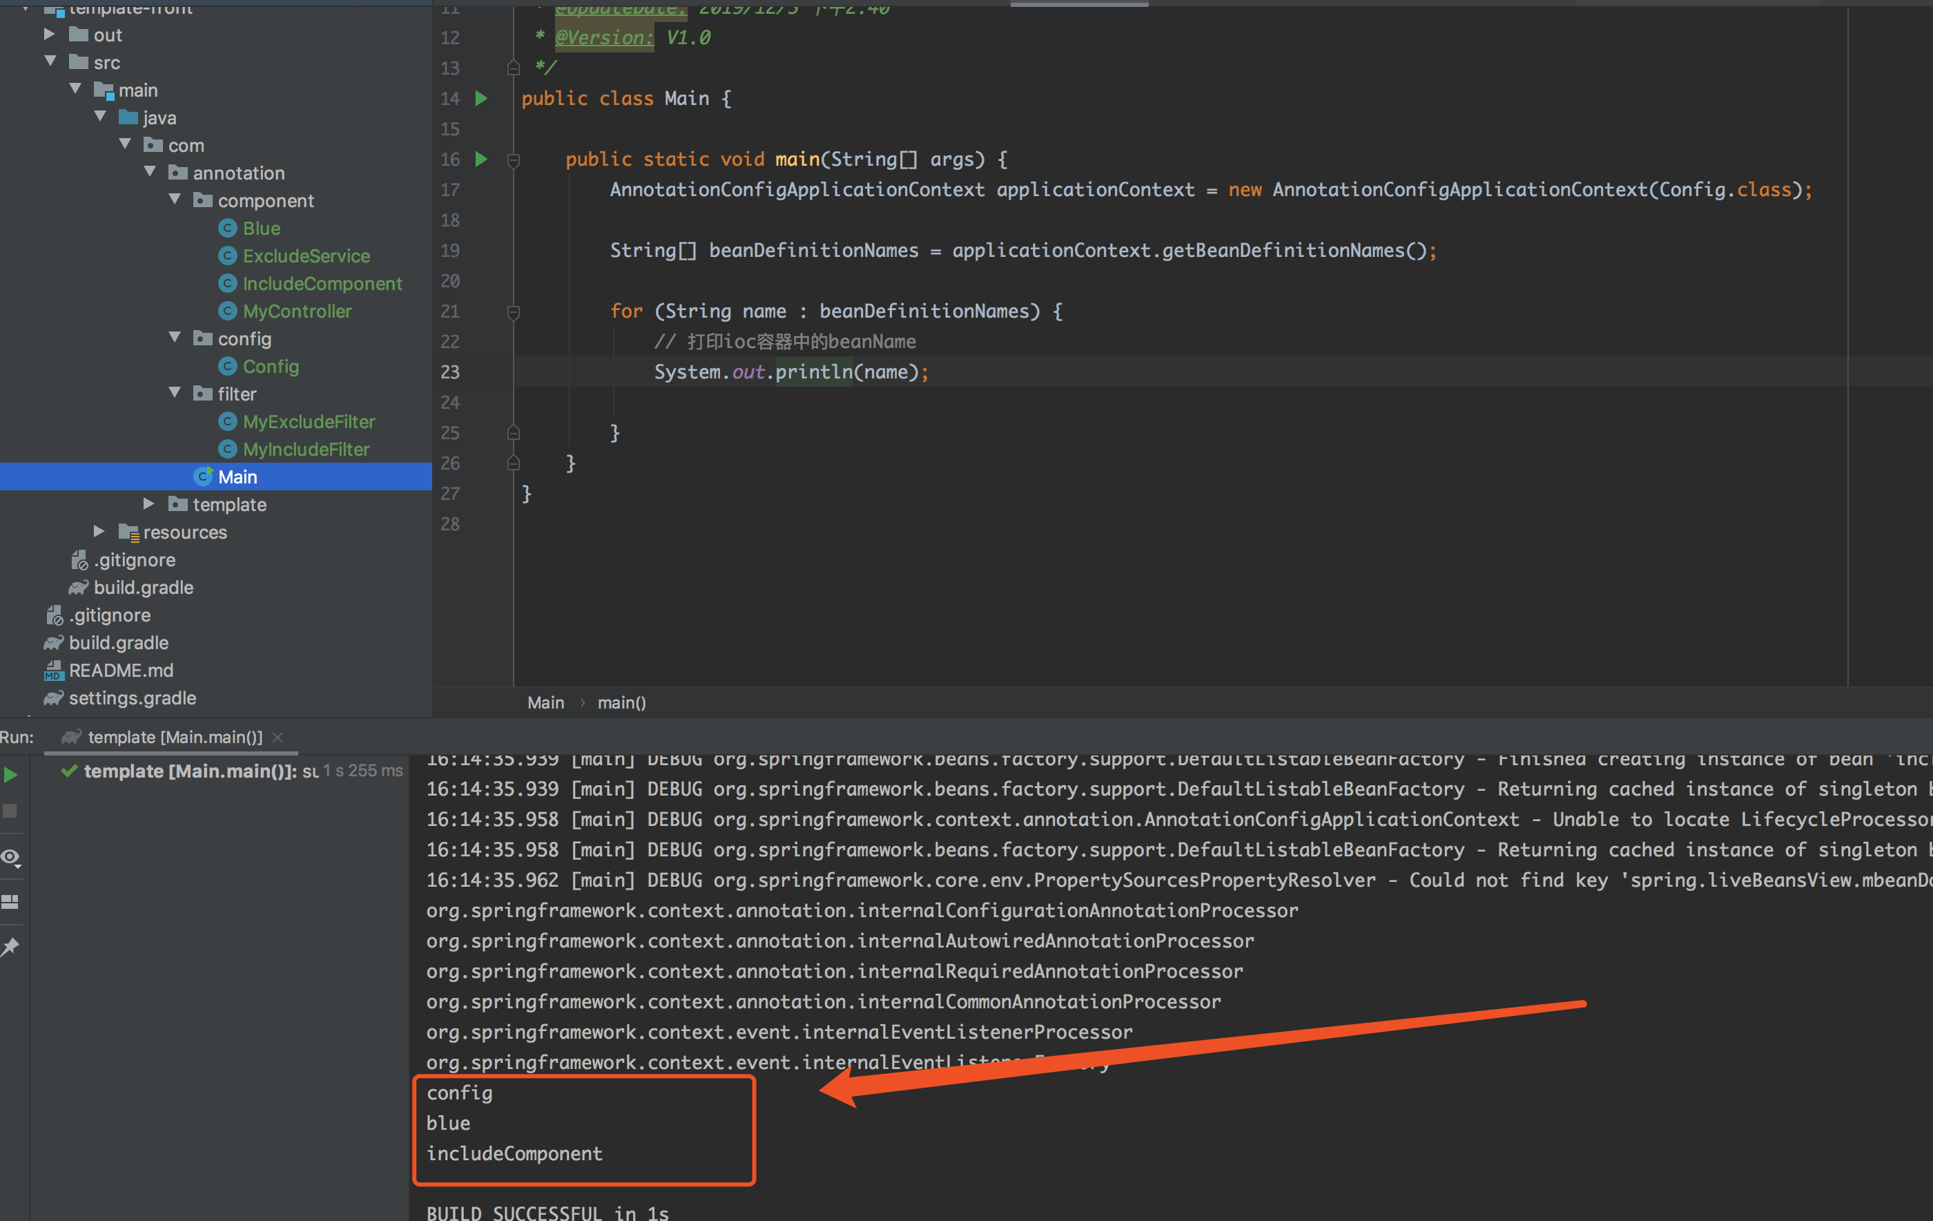Collapse the filter package folder
This screenshot has width=1933, height=1221.
point(174,393)
